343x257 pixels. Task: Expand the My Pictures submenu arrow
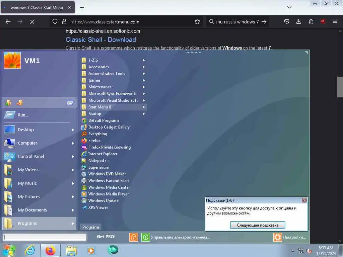(x=73, y=197)
